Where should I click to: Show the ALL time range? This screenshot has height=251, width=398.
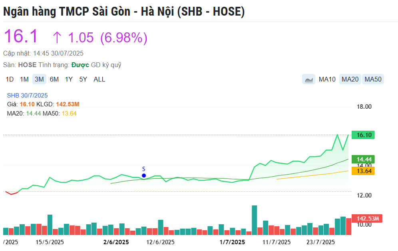click(x=99, y=80)
